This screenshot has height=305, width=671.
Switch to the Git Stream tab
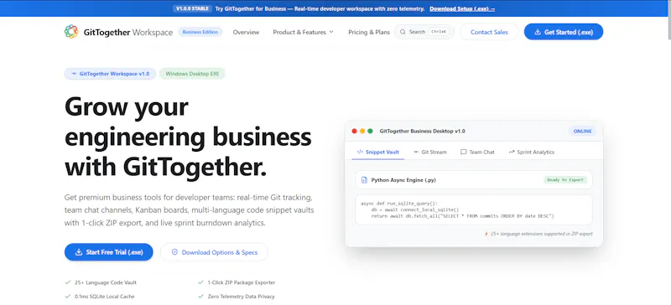click(x=429, y=152)
